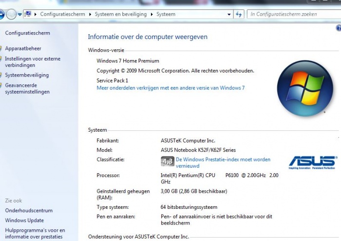
Task: Open Apparaatbeheer from the sidebar
Action: point(23,48)
